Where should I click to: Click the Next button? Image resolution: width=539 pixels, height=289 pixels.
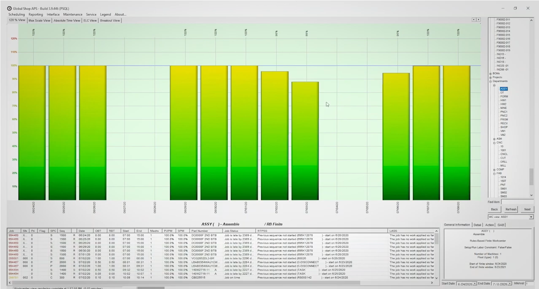(x=527, y=209)
